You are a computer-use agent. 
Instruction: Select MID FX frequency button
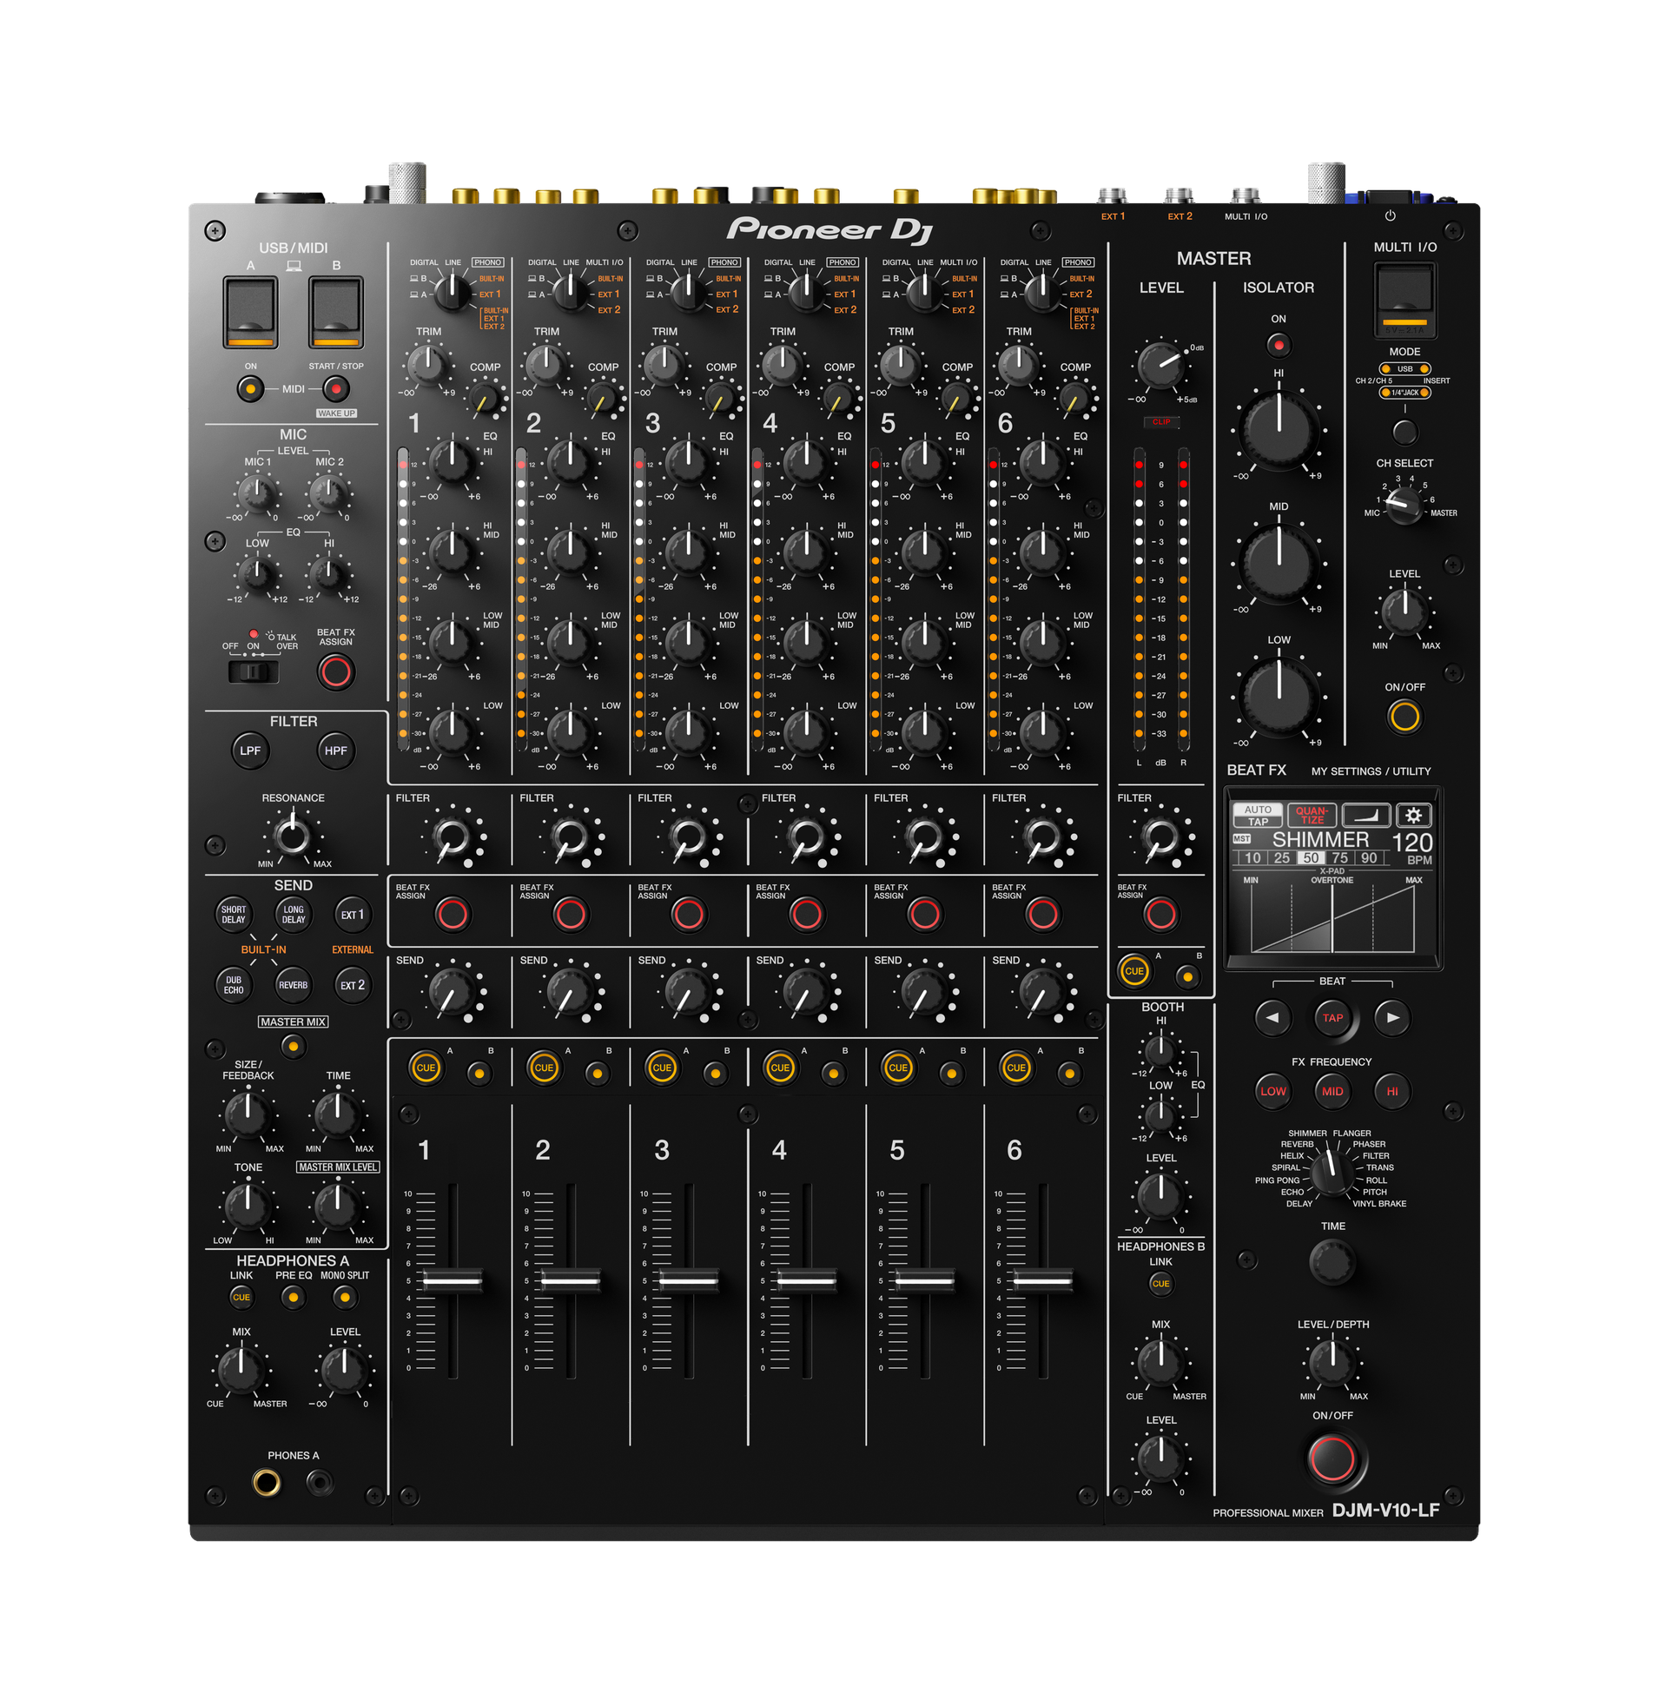pyautogui.click(x=1332, y=1091)
